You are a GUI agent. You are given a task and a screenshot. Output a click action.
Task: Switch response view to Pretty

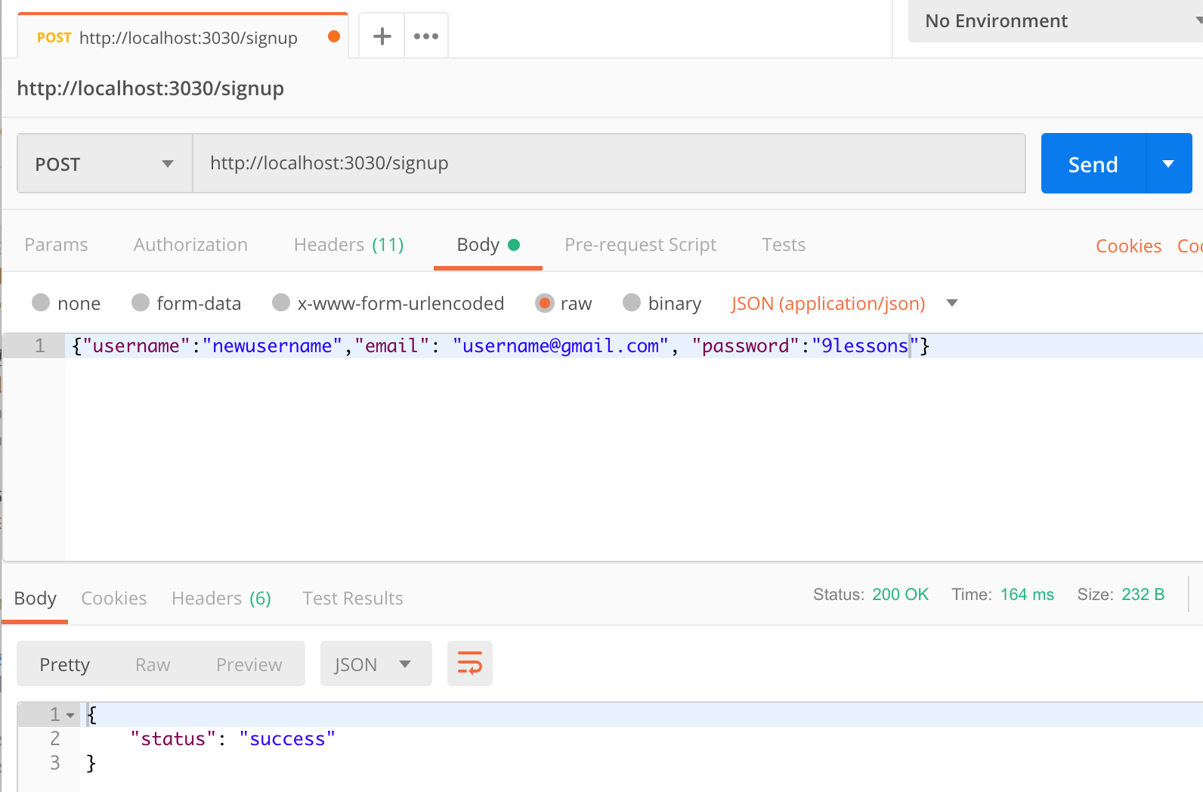[65, 664]
